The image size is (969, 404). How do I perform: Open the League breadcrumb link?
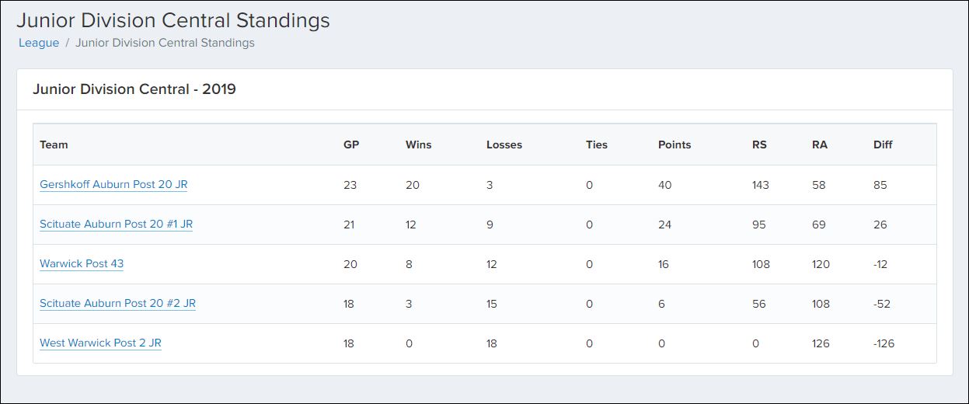pos(39,44)
